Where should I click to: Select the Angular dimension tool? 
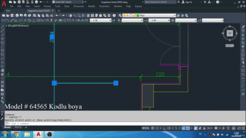pyautogui.click(x=33, y=20)
